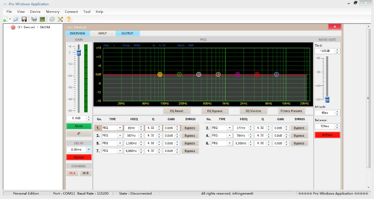Click the yellow question mark help icon
Viewport: 374px width, 199px height.
pos(68,19)
